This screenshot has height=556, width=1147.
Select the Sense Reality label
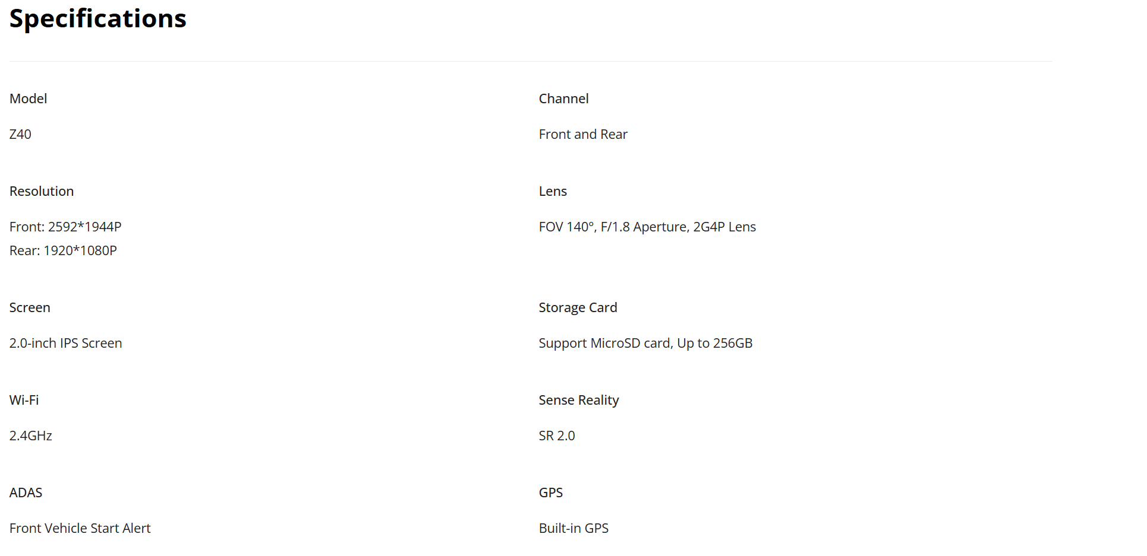(x=579, y=400)
